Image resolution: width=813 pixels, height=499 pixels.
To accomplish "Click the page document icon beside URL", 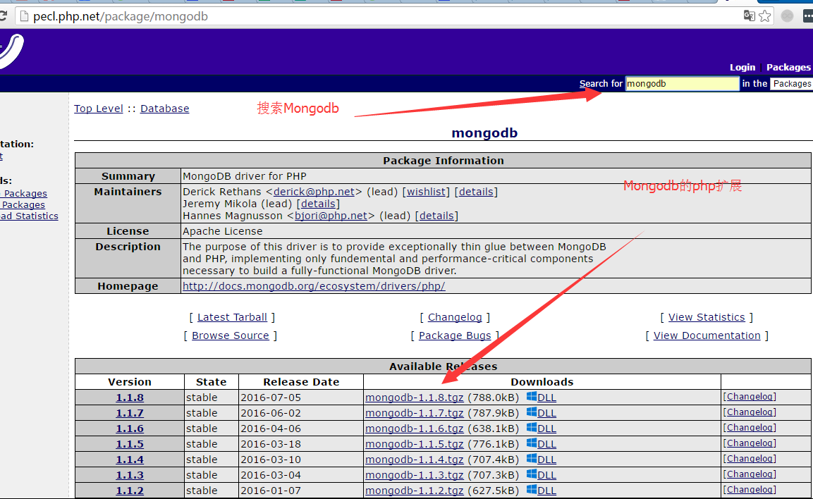I will 24,16.
